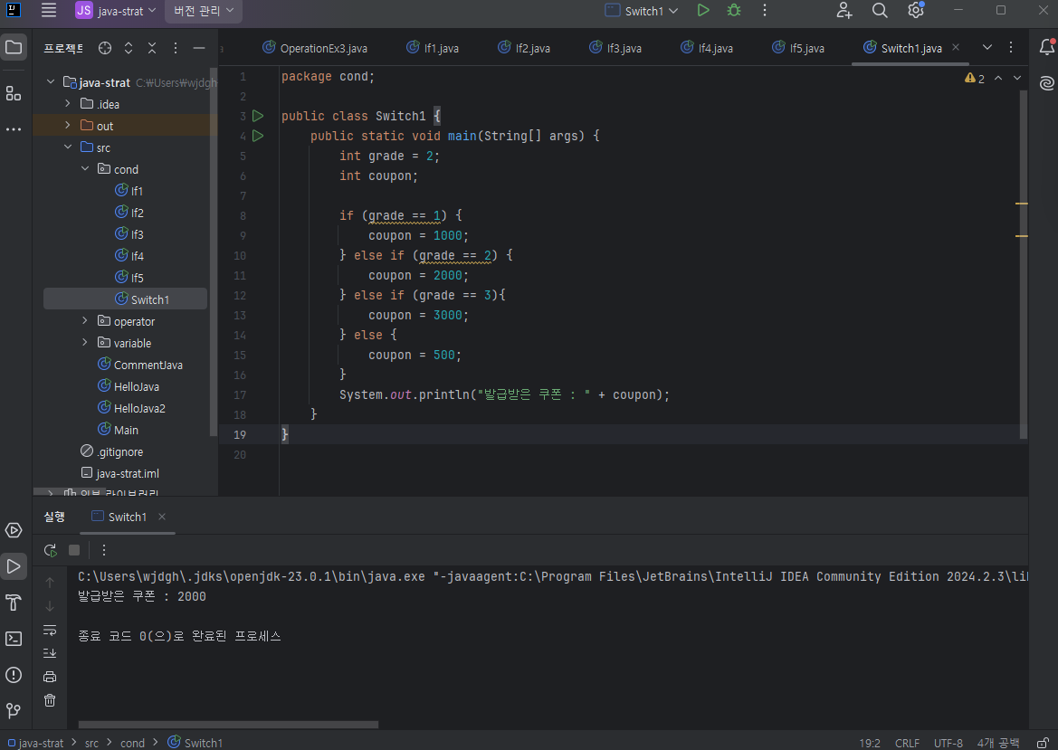Rerun Switch1 in run panel
Screen dimensions: 1058x750
pyautogui.click(x=50, y=550)
